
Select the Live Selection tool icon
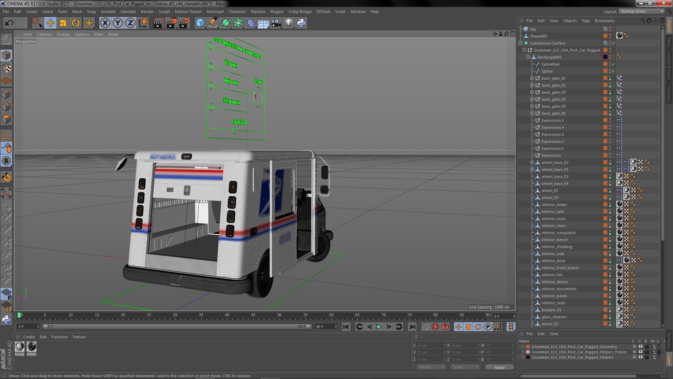[37, 23]
